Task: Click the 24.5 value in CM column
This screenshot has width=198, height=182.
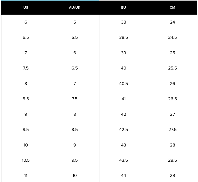Action: click(172, 37)
